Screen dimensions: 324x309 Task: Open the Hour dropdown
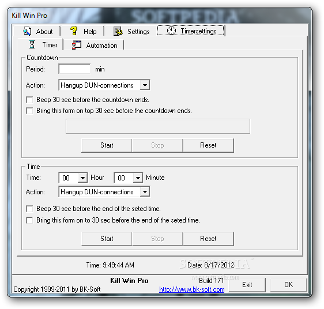click(82, 178)
